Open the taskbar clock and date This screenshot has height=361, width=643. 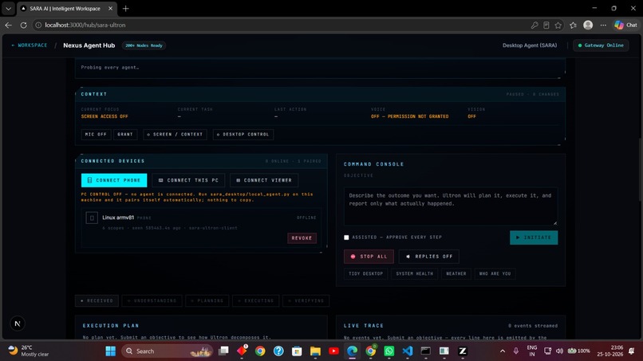[x=609, y=351]
